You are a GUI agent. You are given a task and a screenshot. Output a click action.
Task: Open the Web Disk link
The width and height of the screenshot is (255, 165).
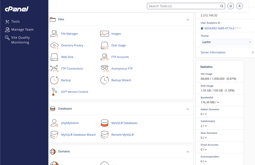point(67,57)
